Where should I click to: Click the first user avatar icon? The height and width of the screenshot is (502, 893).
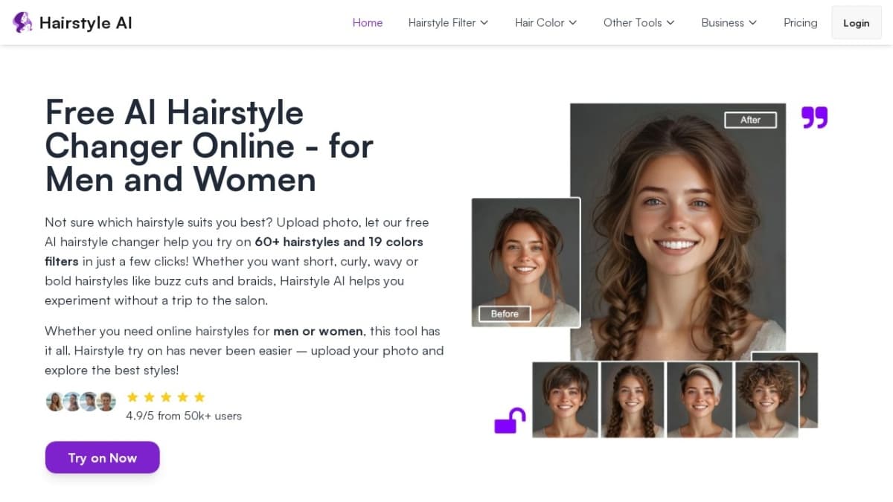(x=56, y=401)
